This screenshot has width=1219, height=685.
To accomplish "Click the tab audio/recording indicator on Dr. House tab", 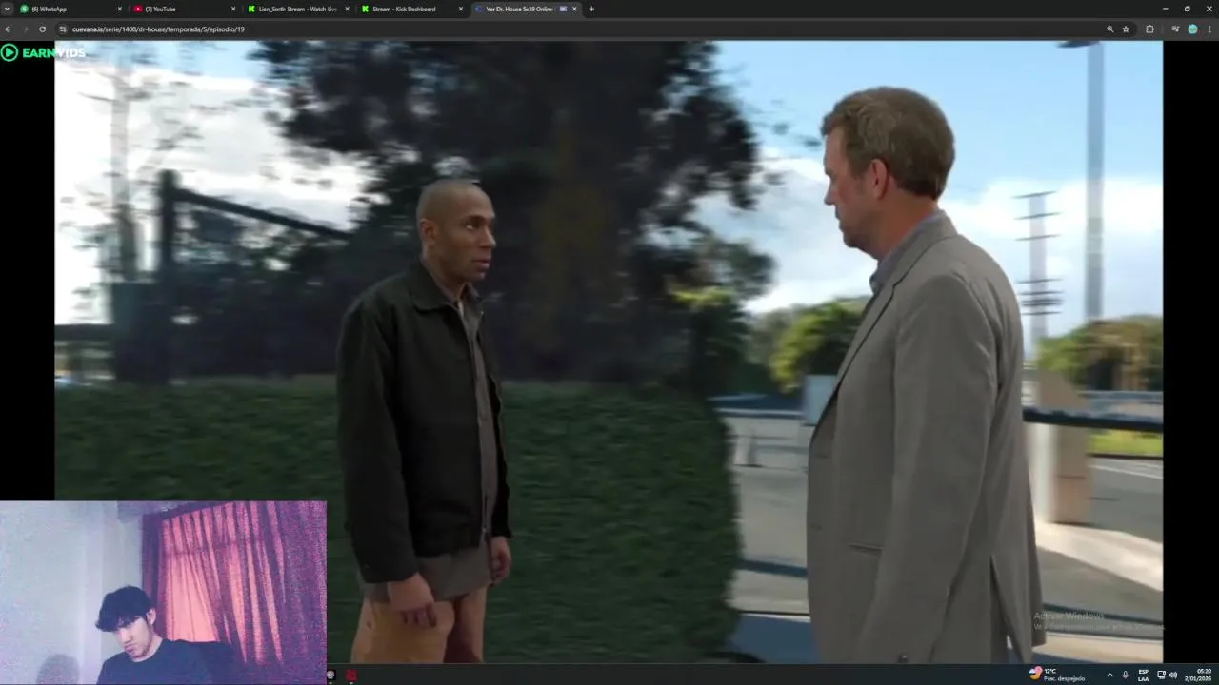I will click(x=563, y=9).
